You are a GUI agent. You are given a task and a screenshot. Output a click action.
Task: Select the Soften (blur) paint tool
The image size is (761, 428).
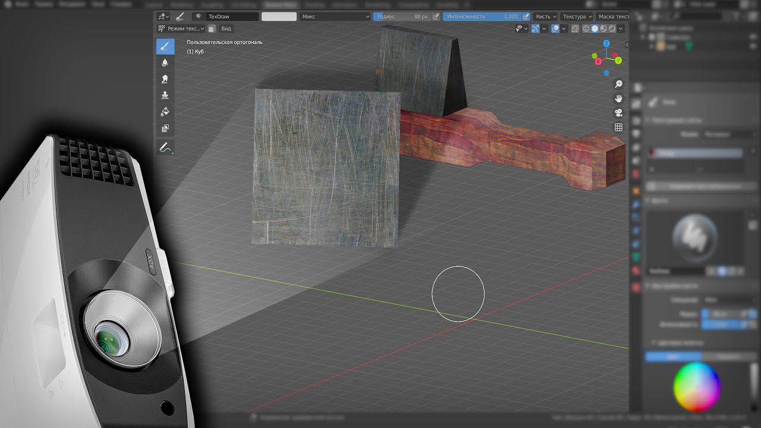click(x=165, y=62)
